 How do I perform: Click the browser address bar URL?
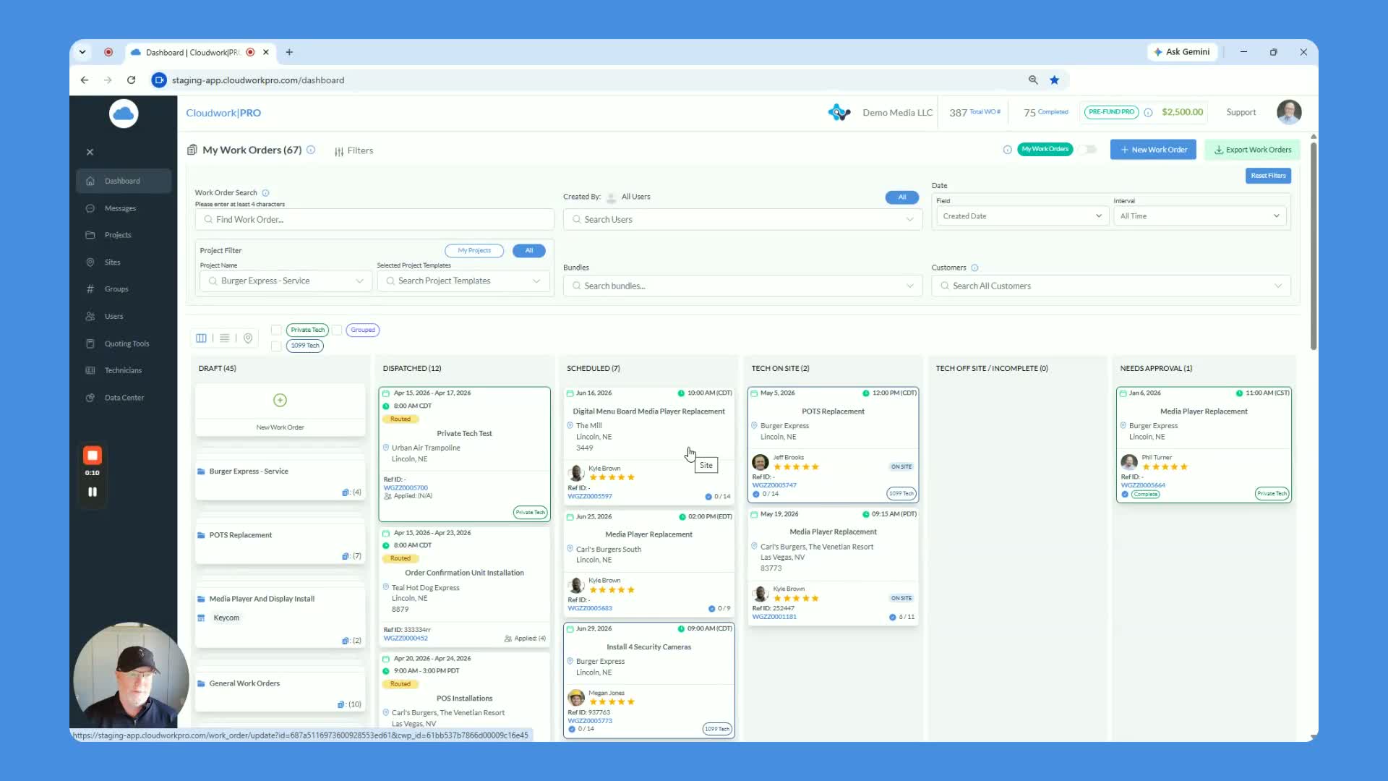pos(258,80)
